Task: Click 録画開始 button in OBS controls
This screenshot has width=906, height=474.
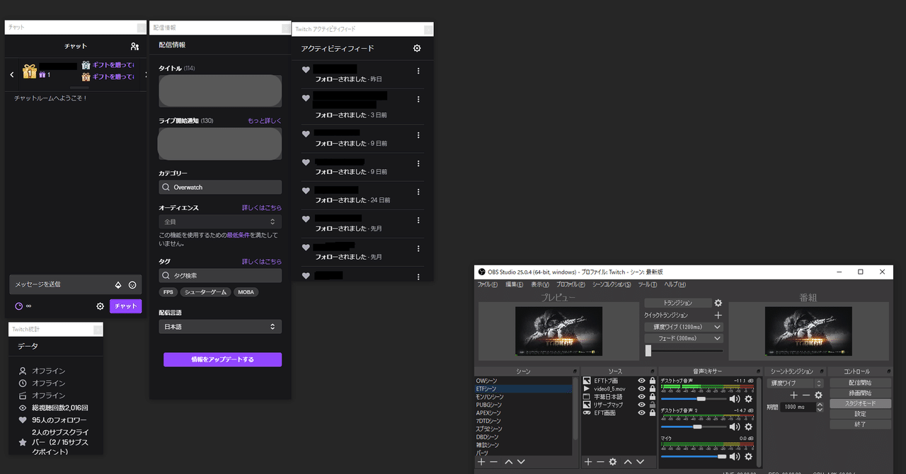Action: [x=860, y=393]
